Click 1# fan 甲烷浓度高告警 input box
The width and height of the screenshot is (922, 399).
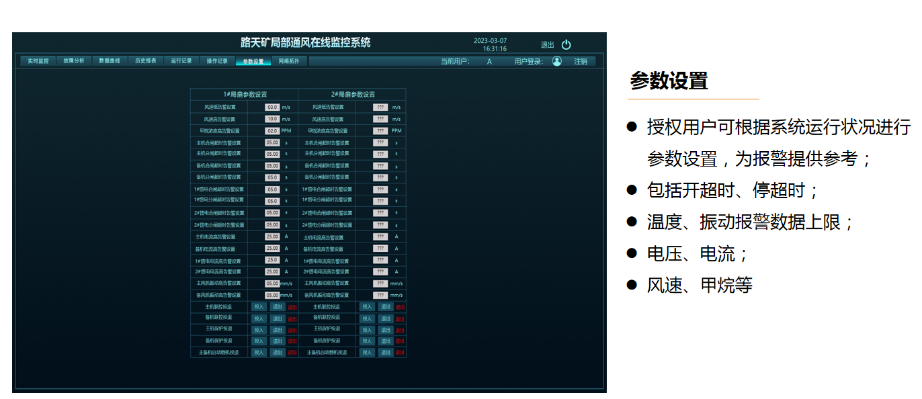click(x=272, y=131)
